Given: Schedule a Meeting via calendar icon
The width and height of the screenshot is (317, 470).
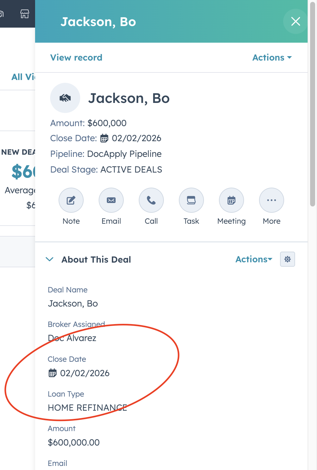Looking at the screenshot, I should [x=231, y=200].
